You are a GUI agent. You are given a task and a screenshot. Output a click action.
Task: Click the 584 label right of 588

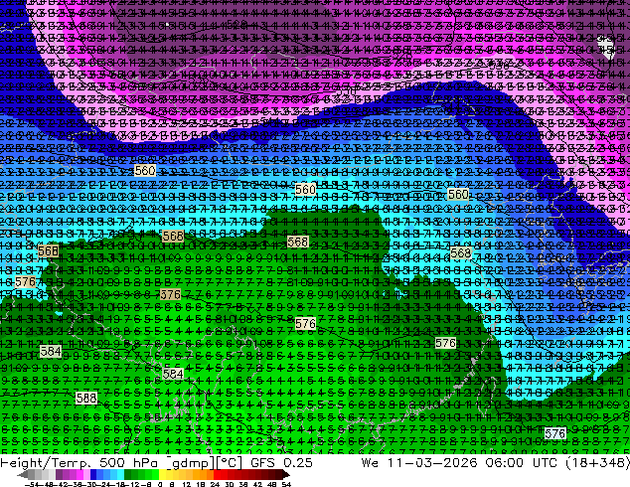(x=173, y=374)
